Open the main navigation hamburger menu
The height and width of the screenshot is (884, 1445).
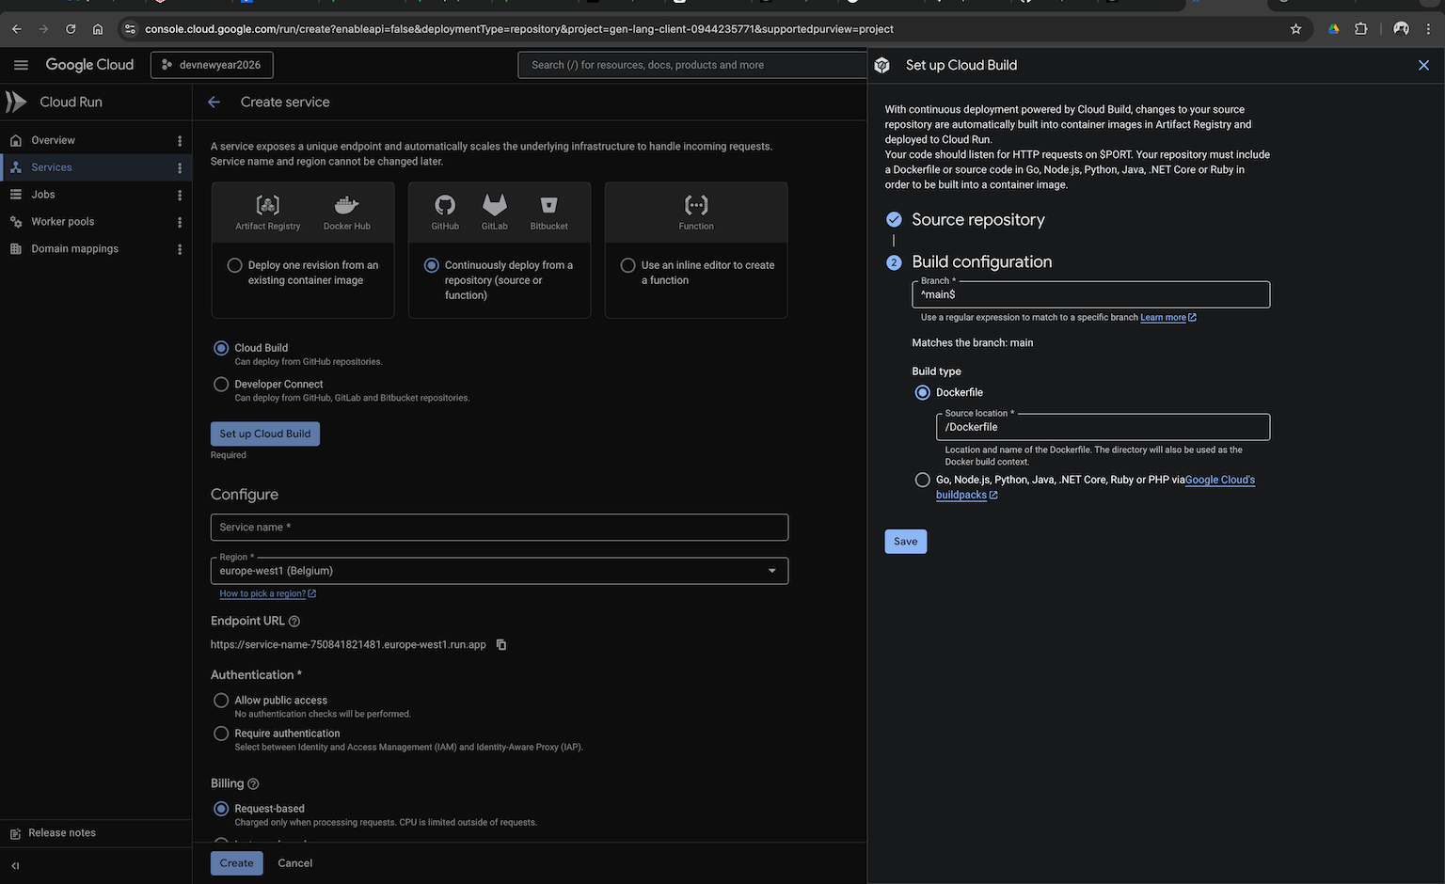coord(21,64)
